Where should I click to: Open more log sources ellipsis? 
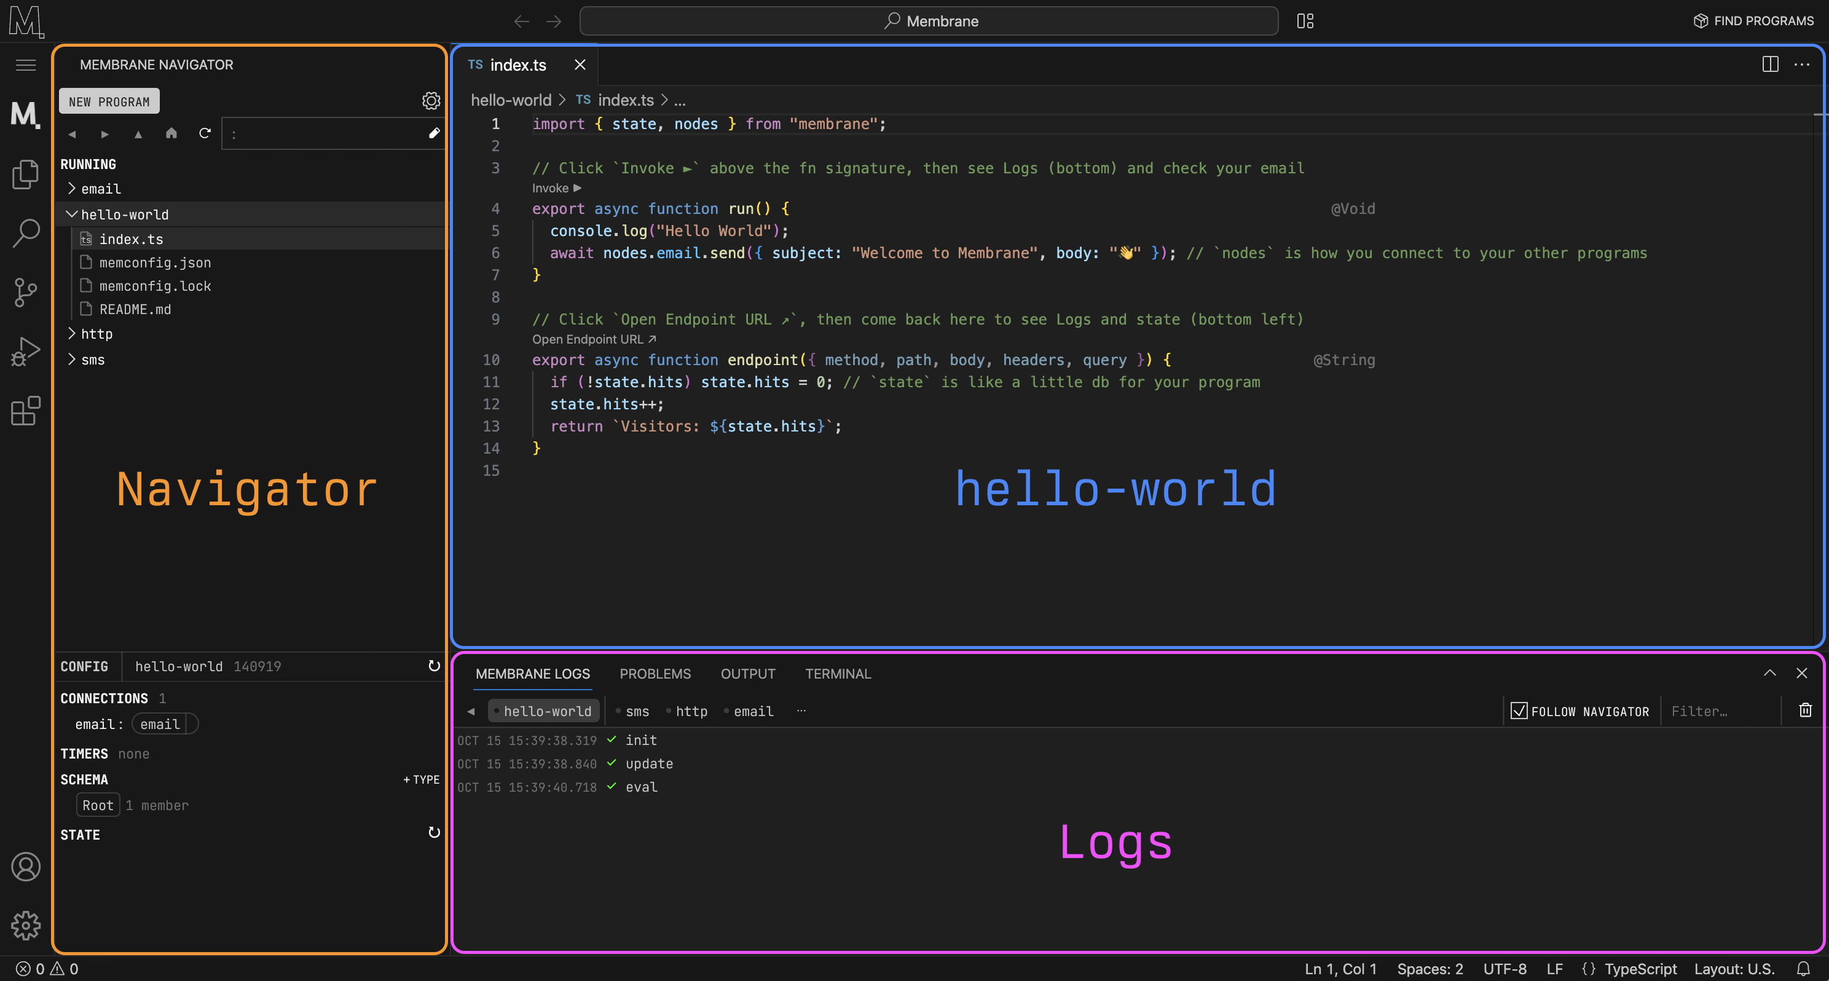(801, 711)
